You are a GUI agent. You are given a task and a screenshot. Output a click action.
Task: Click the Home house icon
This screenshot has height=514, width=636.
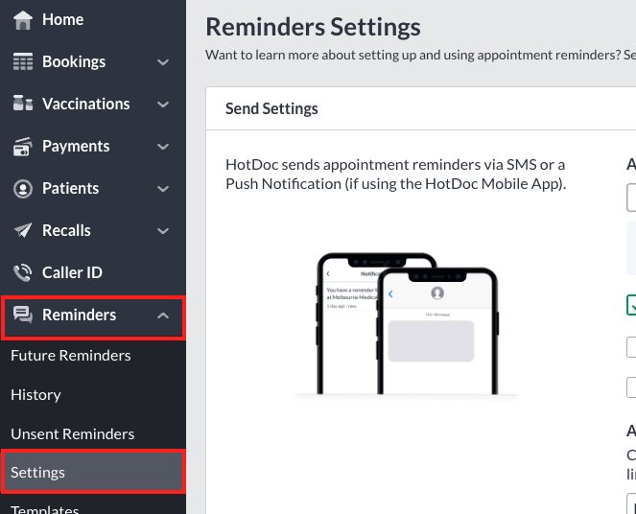pos(23,20)
